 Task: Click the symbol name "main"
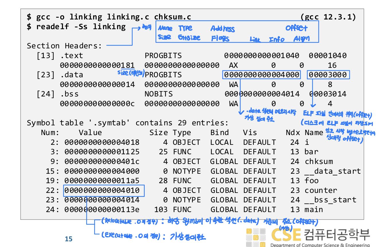pyautogui.click(x=314, y=210)
